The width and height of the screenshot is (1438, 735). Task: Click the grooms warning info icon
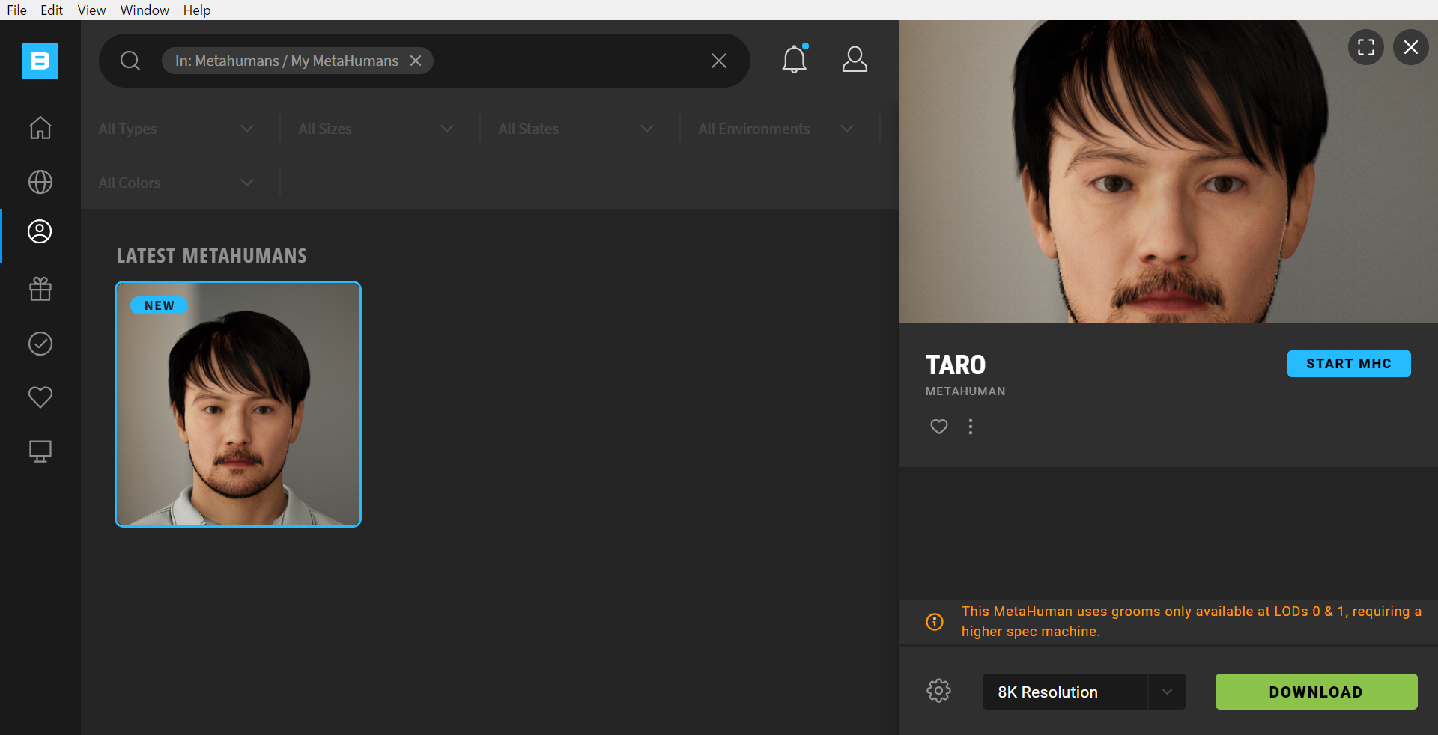(x=935, y=622)
